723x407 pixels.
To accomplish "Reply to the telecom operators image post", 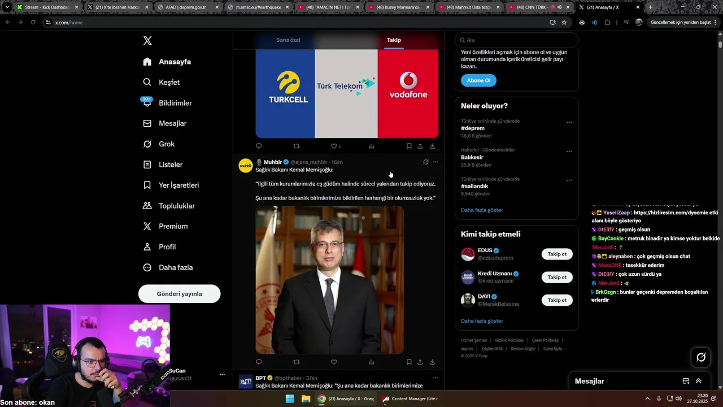I will (x=259, y=146).
